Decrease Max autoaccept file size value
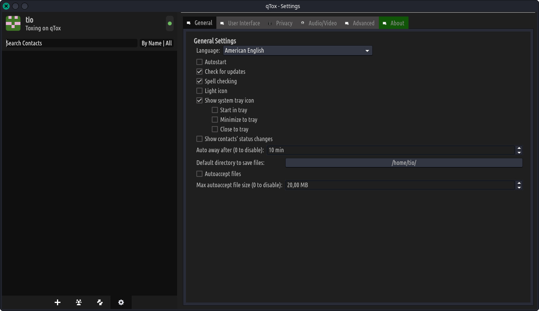539x311 pixels. pyautogui.click(x=519, y=187)
